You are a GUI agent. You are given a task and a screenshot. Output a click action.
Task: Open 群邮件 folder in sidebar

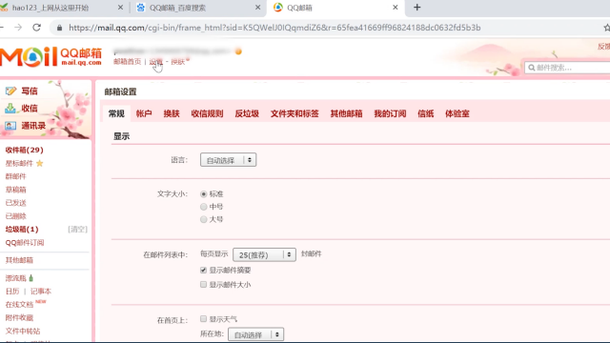click(15, 176)
